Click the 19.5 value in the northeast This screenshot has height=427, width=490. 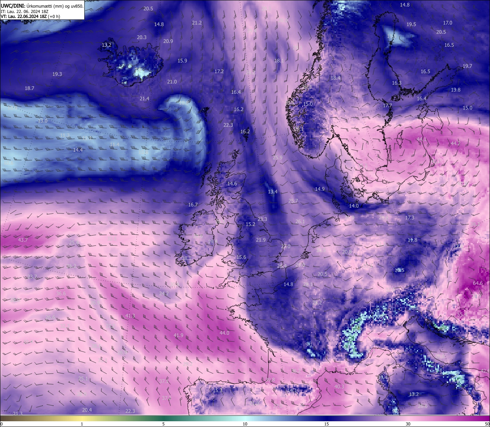pyautogui.click(x=411, y=25)
